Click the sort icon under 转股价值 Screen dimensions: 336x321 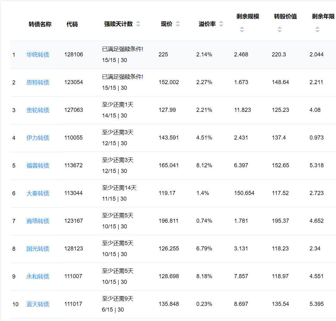point(279,30)
